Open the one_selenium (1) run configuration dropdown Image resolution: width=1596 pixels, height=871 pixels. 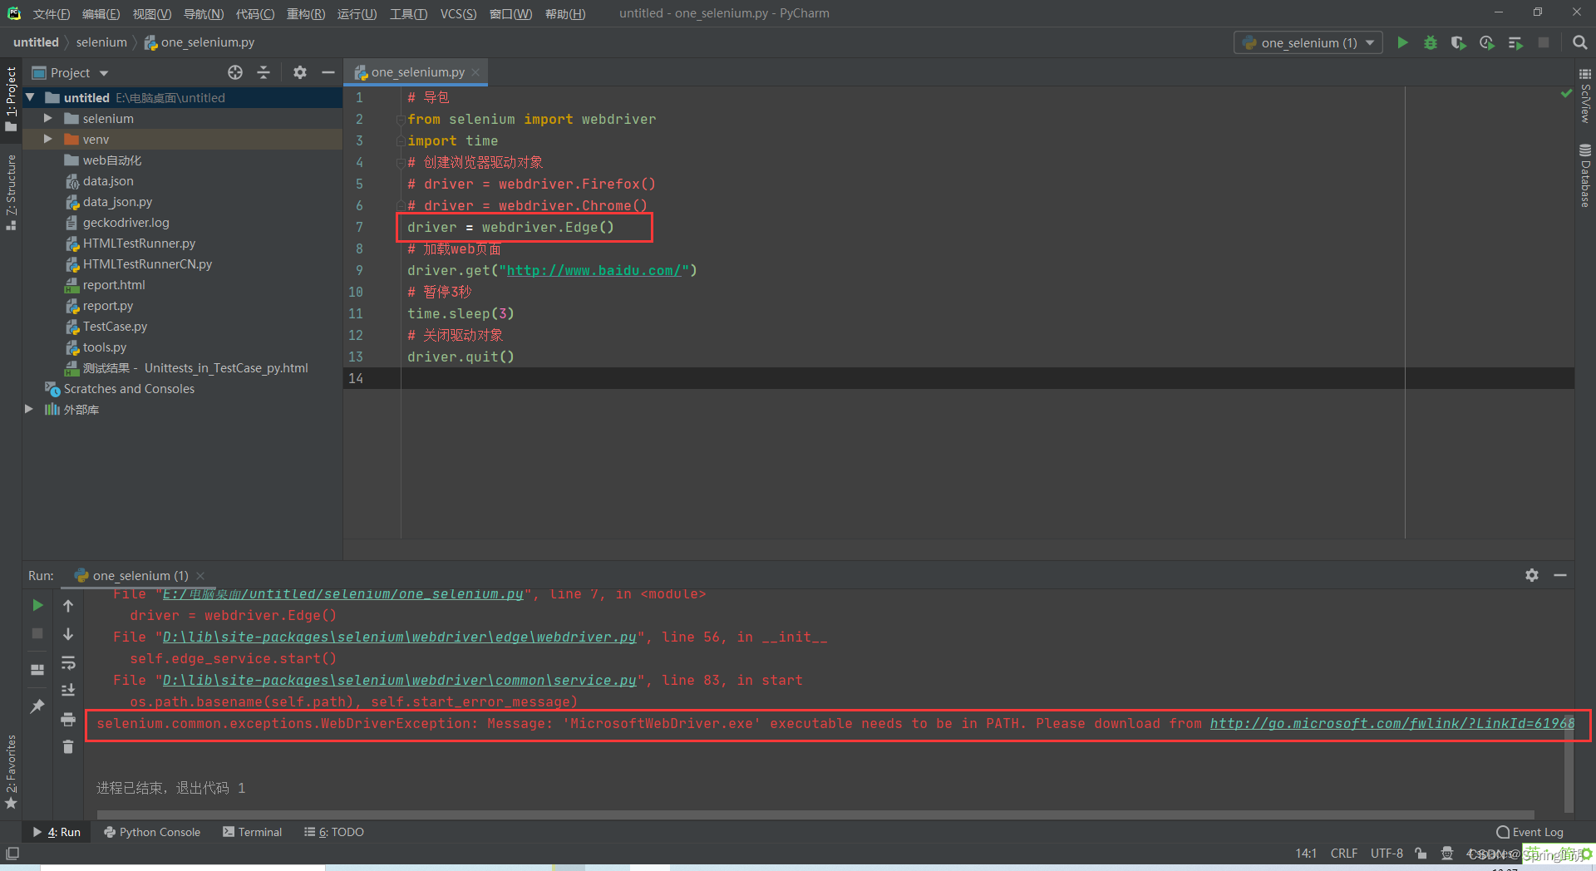click(x=1308, y=42)
